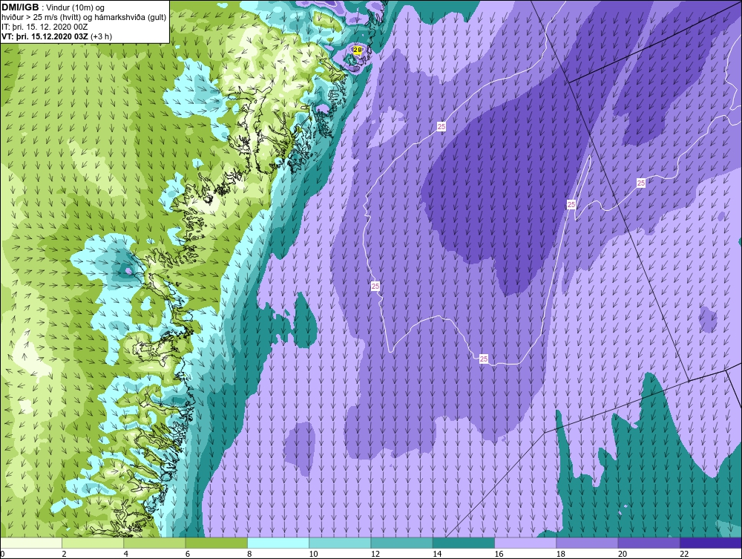This screenshot has width=742, height=559.
Task: Click the scale label '4'
Action: click(x=126, y=555)
